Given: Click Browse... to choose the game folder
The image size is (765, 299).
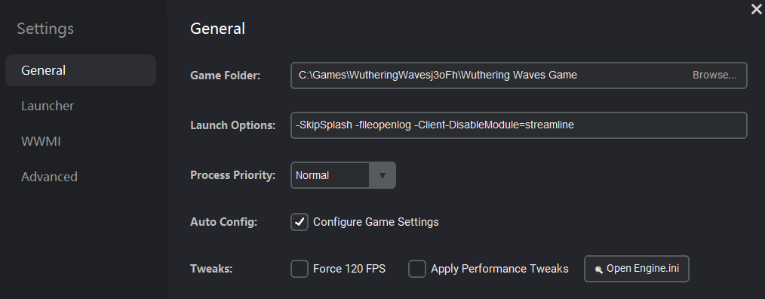Looking at the screenshot, I should [x=714, y=76].
